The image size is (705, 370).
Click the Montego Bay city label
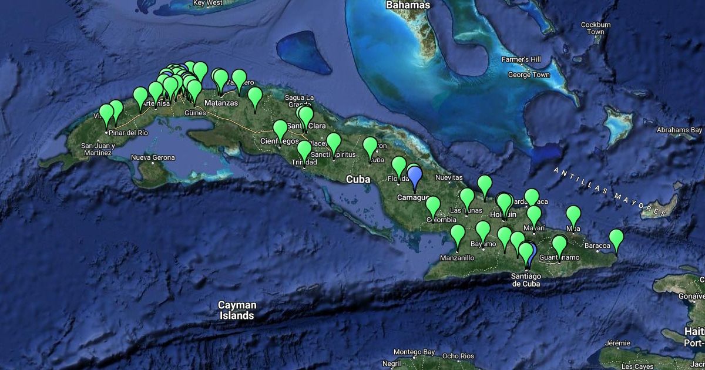tap(414, 352)
